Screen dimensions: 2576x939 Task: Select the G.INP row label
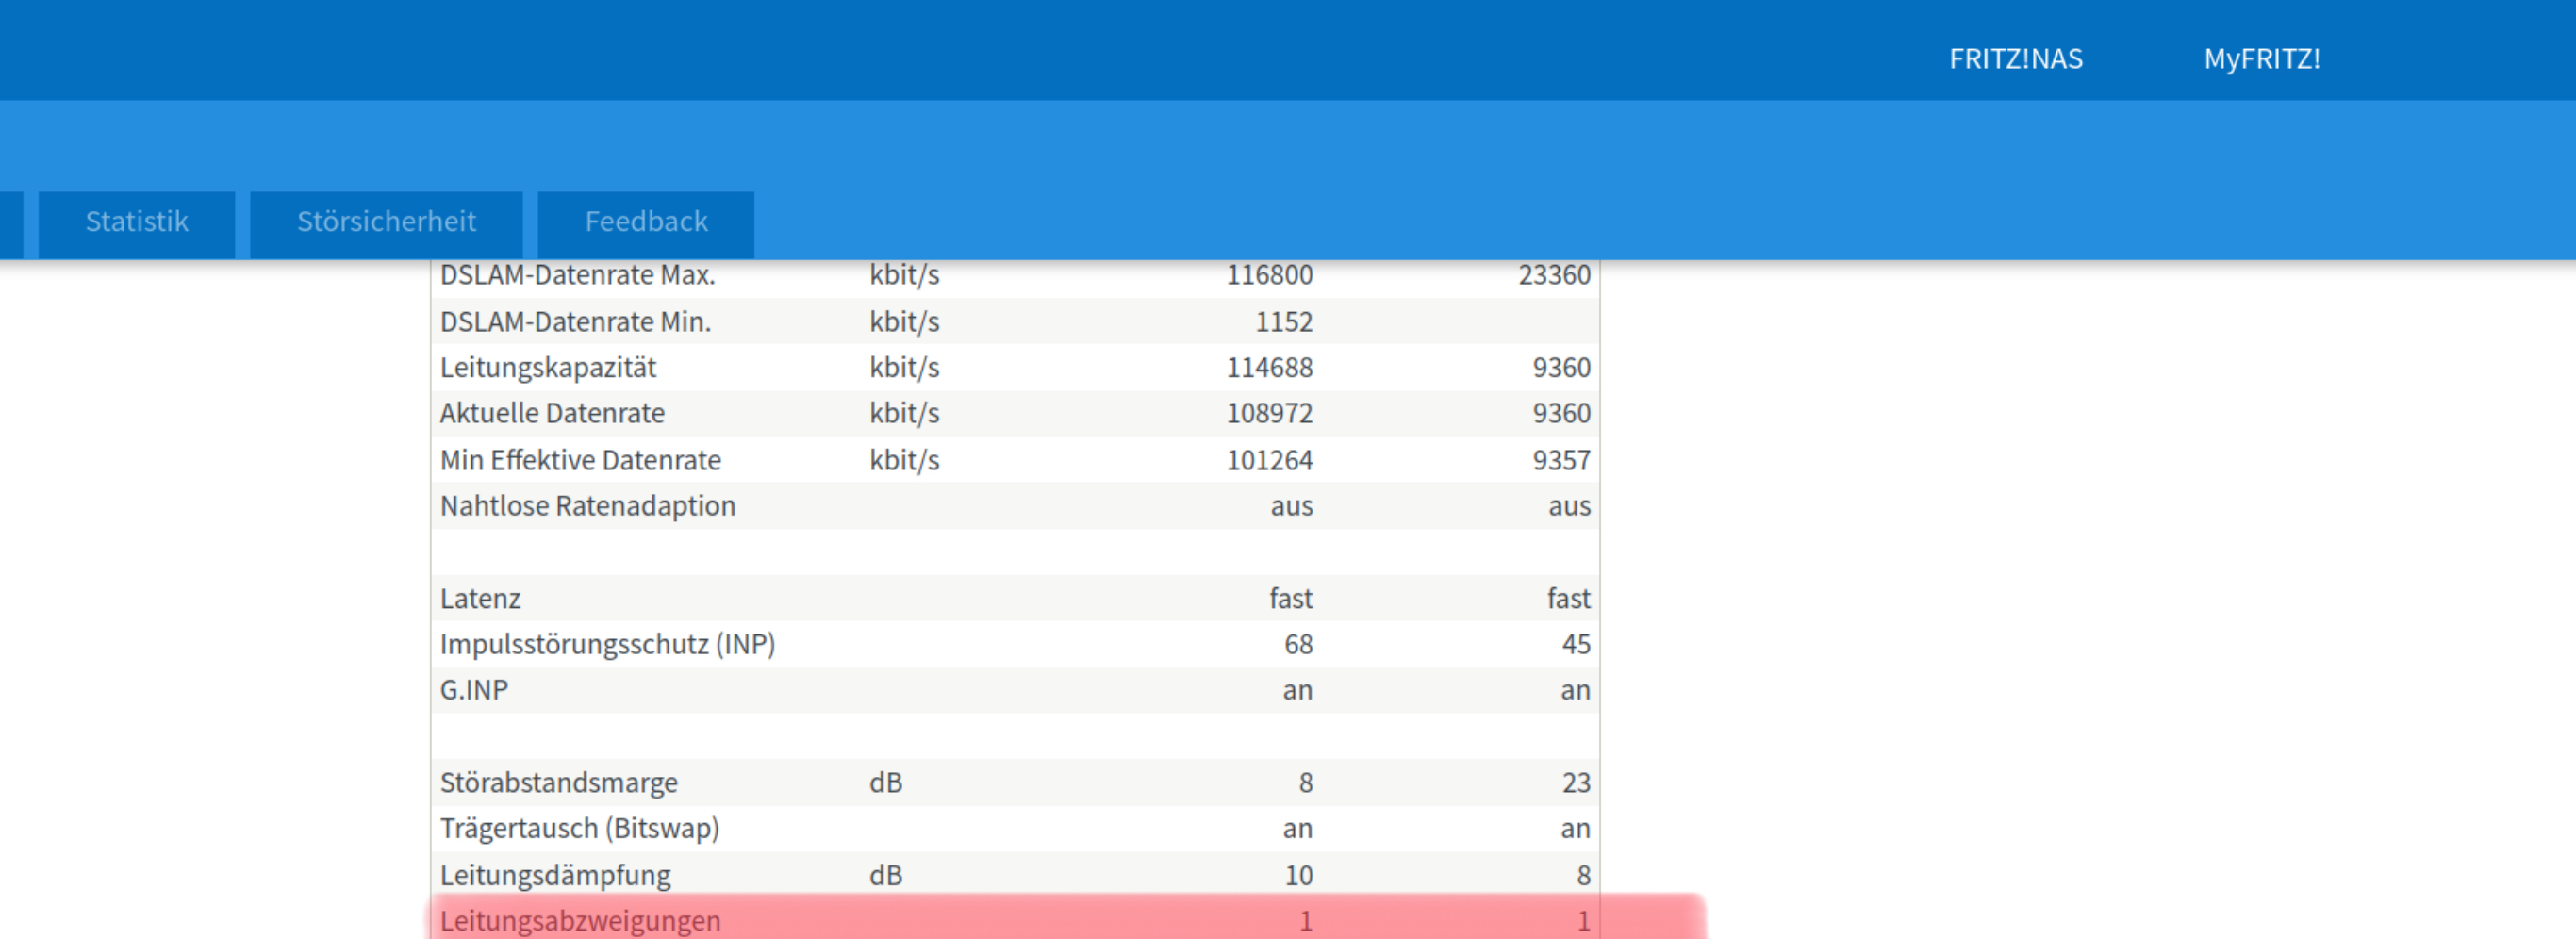(474, 691)
